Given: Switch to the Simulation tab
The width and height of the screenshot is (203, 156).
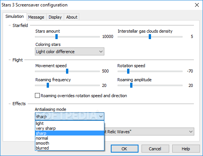Looking at the screenshot, I should 15,16.
